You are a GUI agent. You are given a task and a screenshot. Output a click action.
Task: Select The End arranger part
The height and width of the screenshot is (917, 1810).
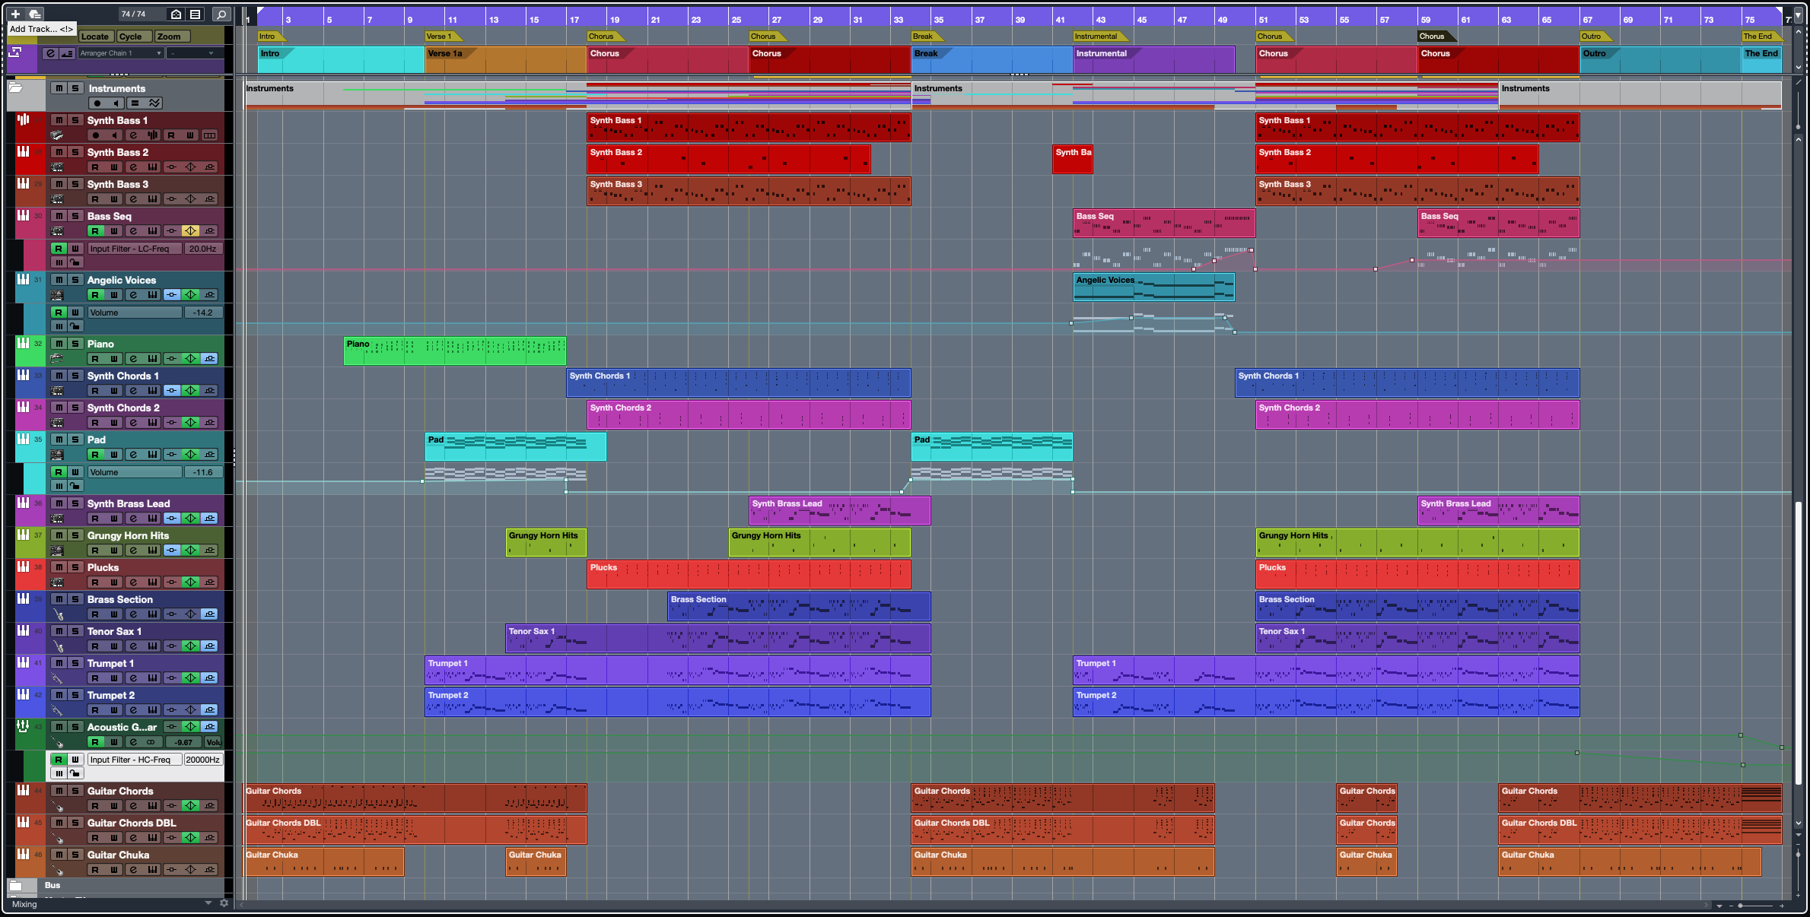click(x=1761, y=60)
